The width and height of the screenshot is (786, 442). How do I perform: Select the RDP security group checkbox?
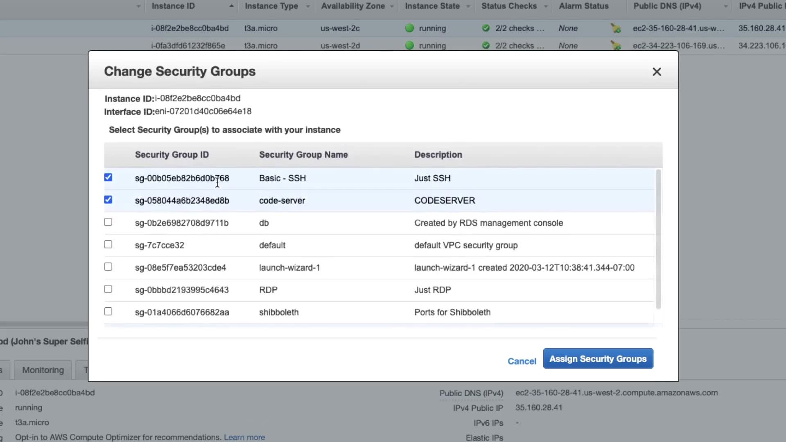click(108, 289)
